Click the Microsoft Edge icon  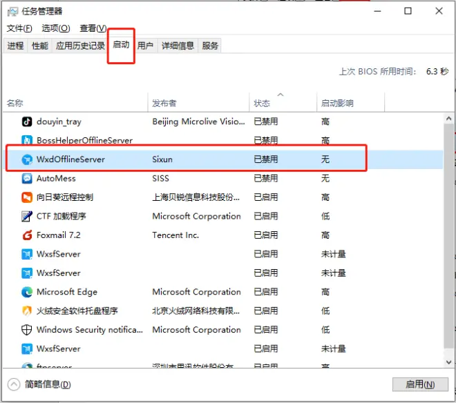(x=27, y=292)
